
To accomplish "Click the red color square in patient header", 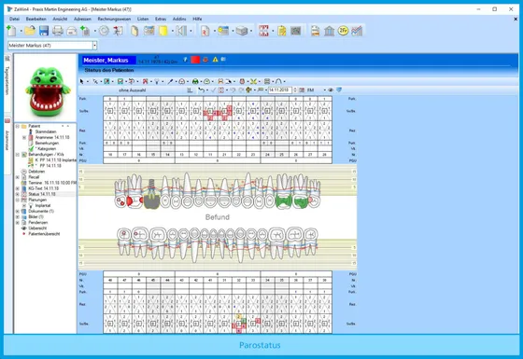I will 195,60.
